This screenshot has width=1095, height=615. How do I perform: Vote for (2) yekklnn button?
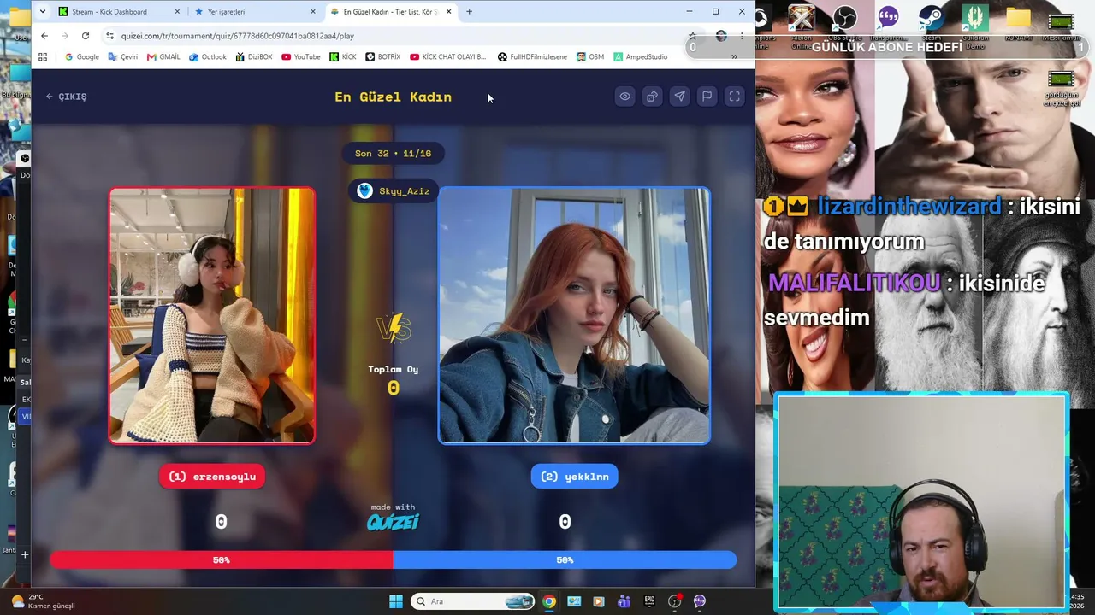(x=574, y=477)
